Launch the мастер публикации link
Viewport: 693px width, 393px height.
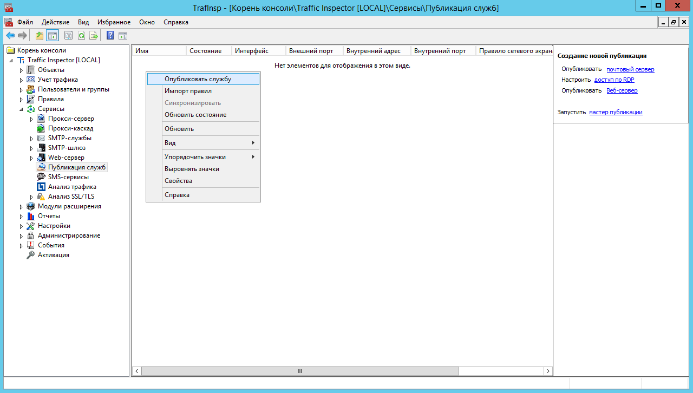click(616, 112)
